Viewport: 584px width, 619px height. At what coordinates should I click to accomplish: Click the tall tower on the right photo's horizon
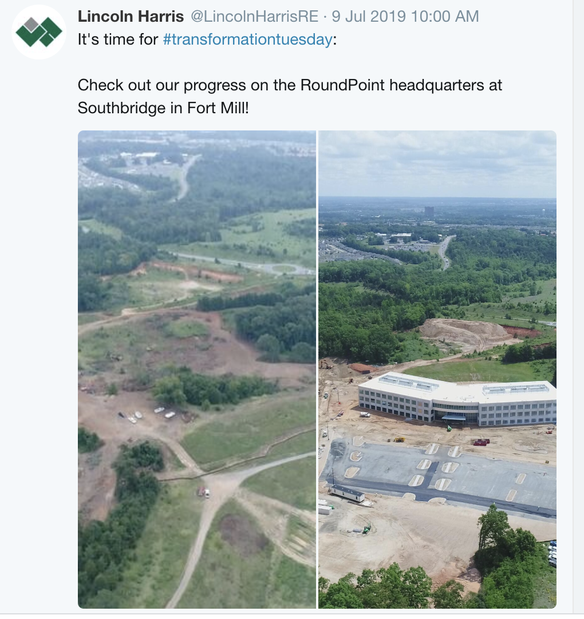pyautogui.click(x=429, y=212)
